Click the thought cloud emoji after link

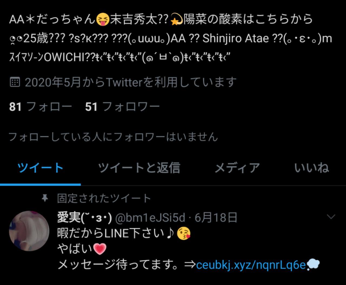point(313,264)
